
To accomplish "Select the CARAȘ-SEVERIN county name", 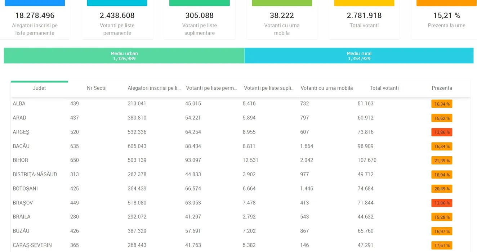I will click(x=32, y=246).
